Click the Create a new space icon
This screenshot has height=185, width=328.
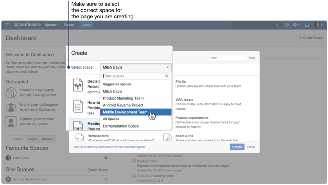[11, 93]
